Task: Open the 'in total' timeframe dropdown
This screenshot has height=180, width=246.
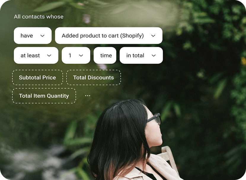Action: (x=141, y=55)
